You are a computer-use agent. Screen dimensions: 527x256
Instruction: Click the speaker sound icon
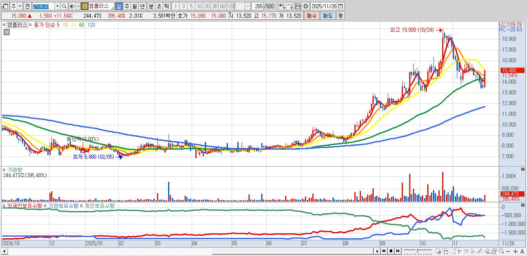[x=72, y=6]
